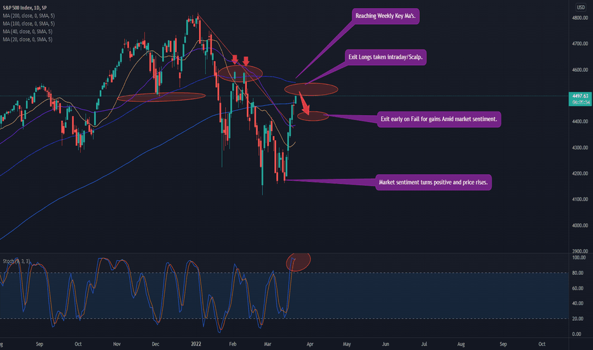Click the 4600.00 price axis label
Viewport: 593px width, 350px height.
[x=580, y=70]
